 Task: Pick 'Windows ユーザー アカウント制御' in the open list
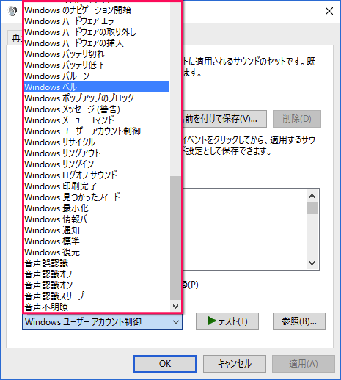pyautogui.click(x=97, y=131)
